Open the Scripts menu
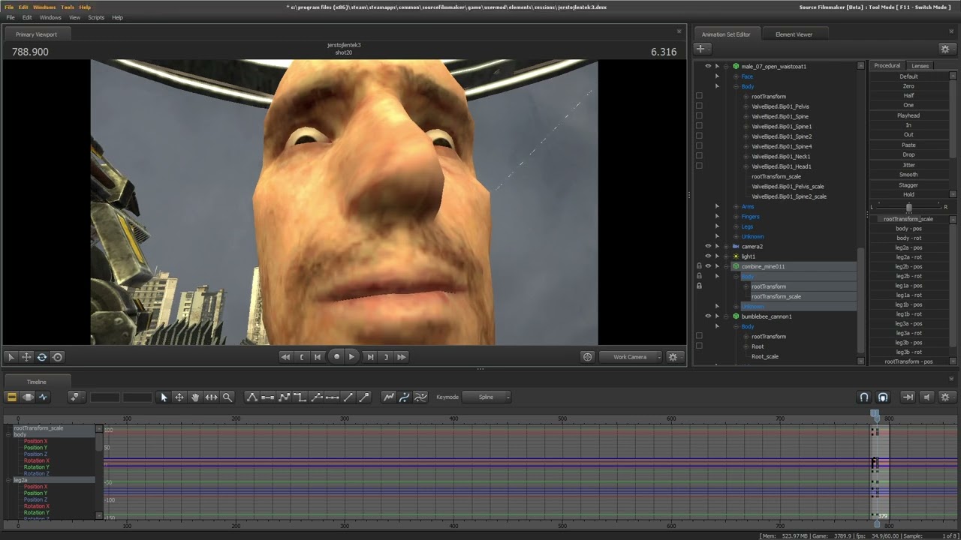961x540 pixels. (96, 17)
